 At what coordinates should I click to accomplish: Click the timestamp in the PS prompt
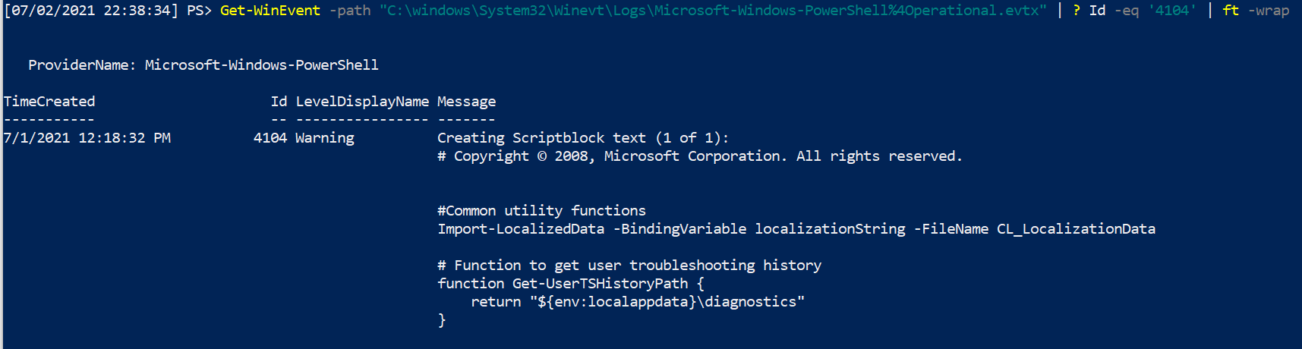click(91, 11)
